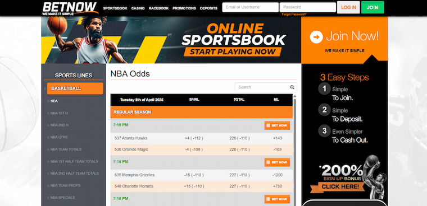Click Atlanta Hawks spread +4 ( -112 )
The image size is (427, 206).
point(194,138)
